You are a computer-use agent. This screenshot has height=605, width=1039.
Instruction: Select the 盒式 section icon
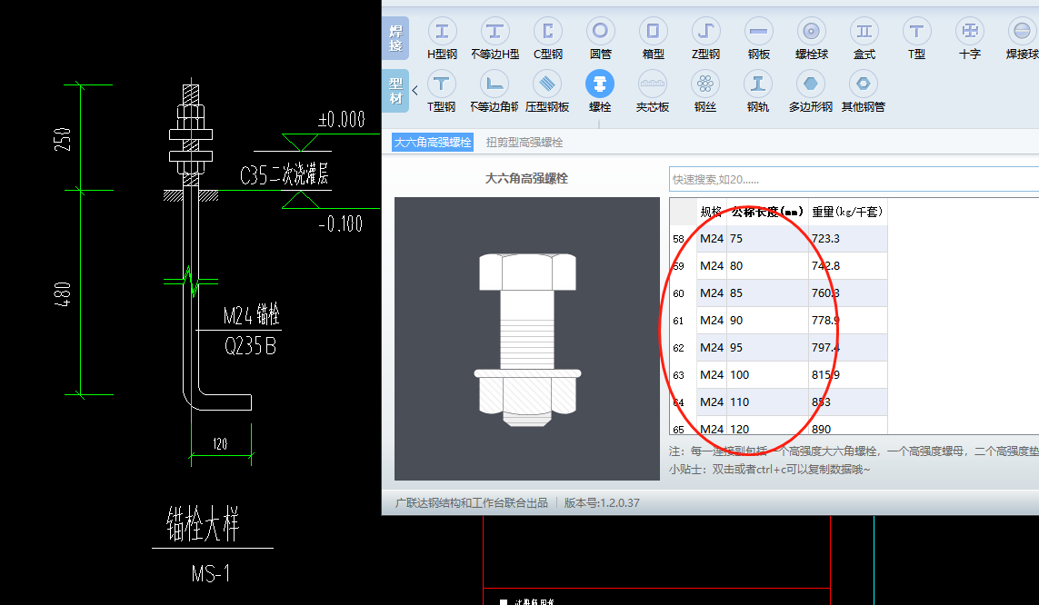tap(864, 31)
